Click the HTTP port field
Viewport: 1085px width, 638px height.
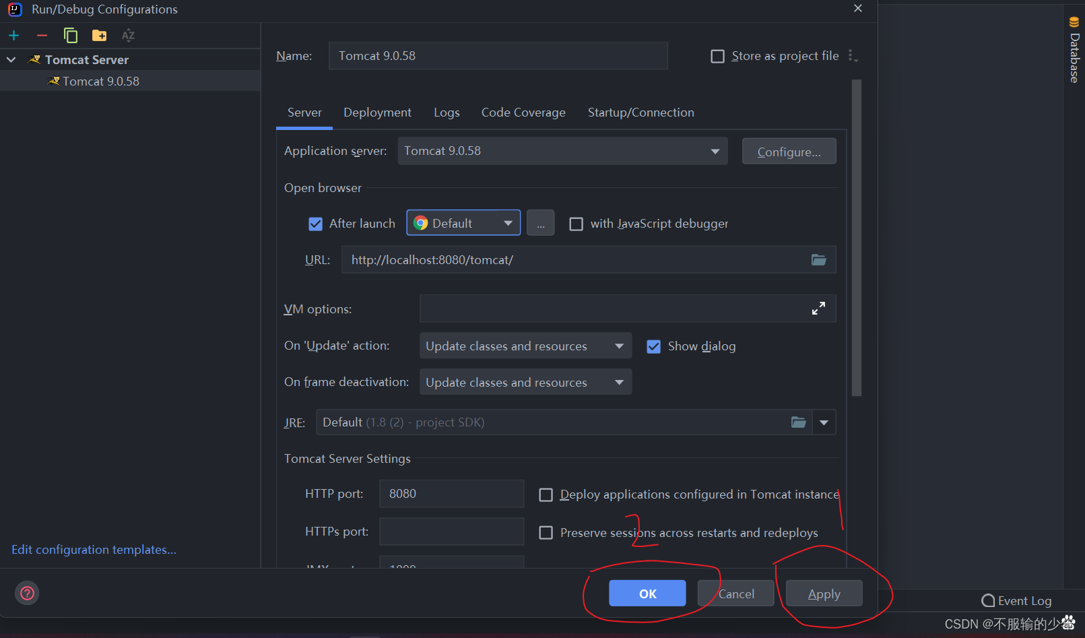[451, 494]
